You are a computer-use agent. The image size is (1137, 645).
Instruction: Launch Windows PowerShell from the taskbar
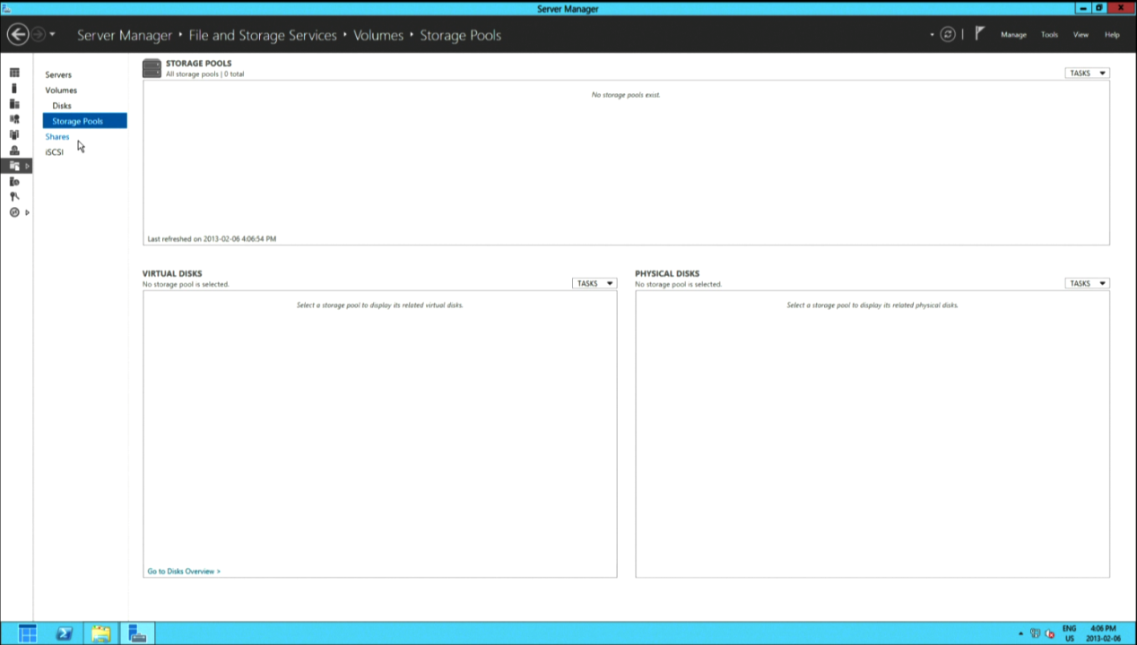(x=65, y=633)
